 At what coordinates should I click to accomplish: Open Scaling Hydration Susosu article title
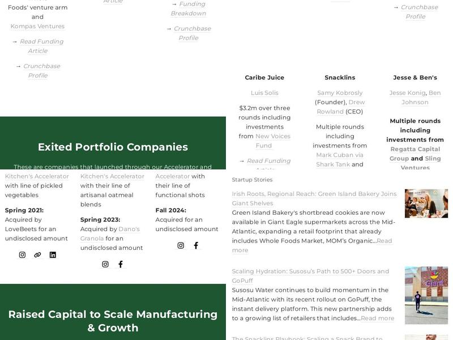point(310,276)
